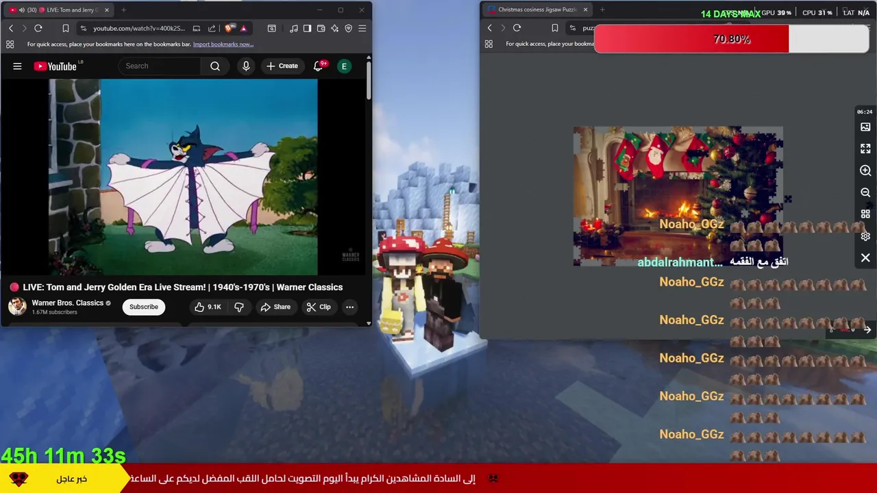This screenshot has width=877, height=493.
Task: Click the right arrow at puzzle window edge
Action: [867, 330]
